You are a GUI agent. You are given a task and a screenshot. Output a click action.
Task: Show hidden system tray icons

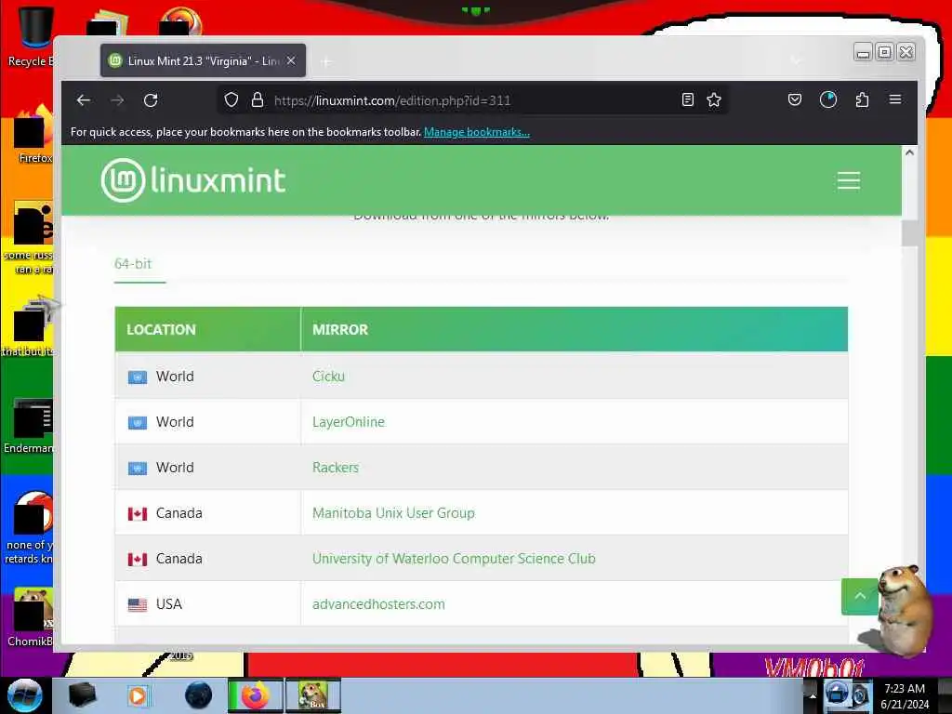click(813, 695)
